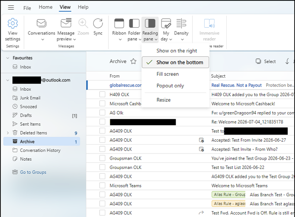
Task: Choose Show on the right
Action: (176, 51)
